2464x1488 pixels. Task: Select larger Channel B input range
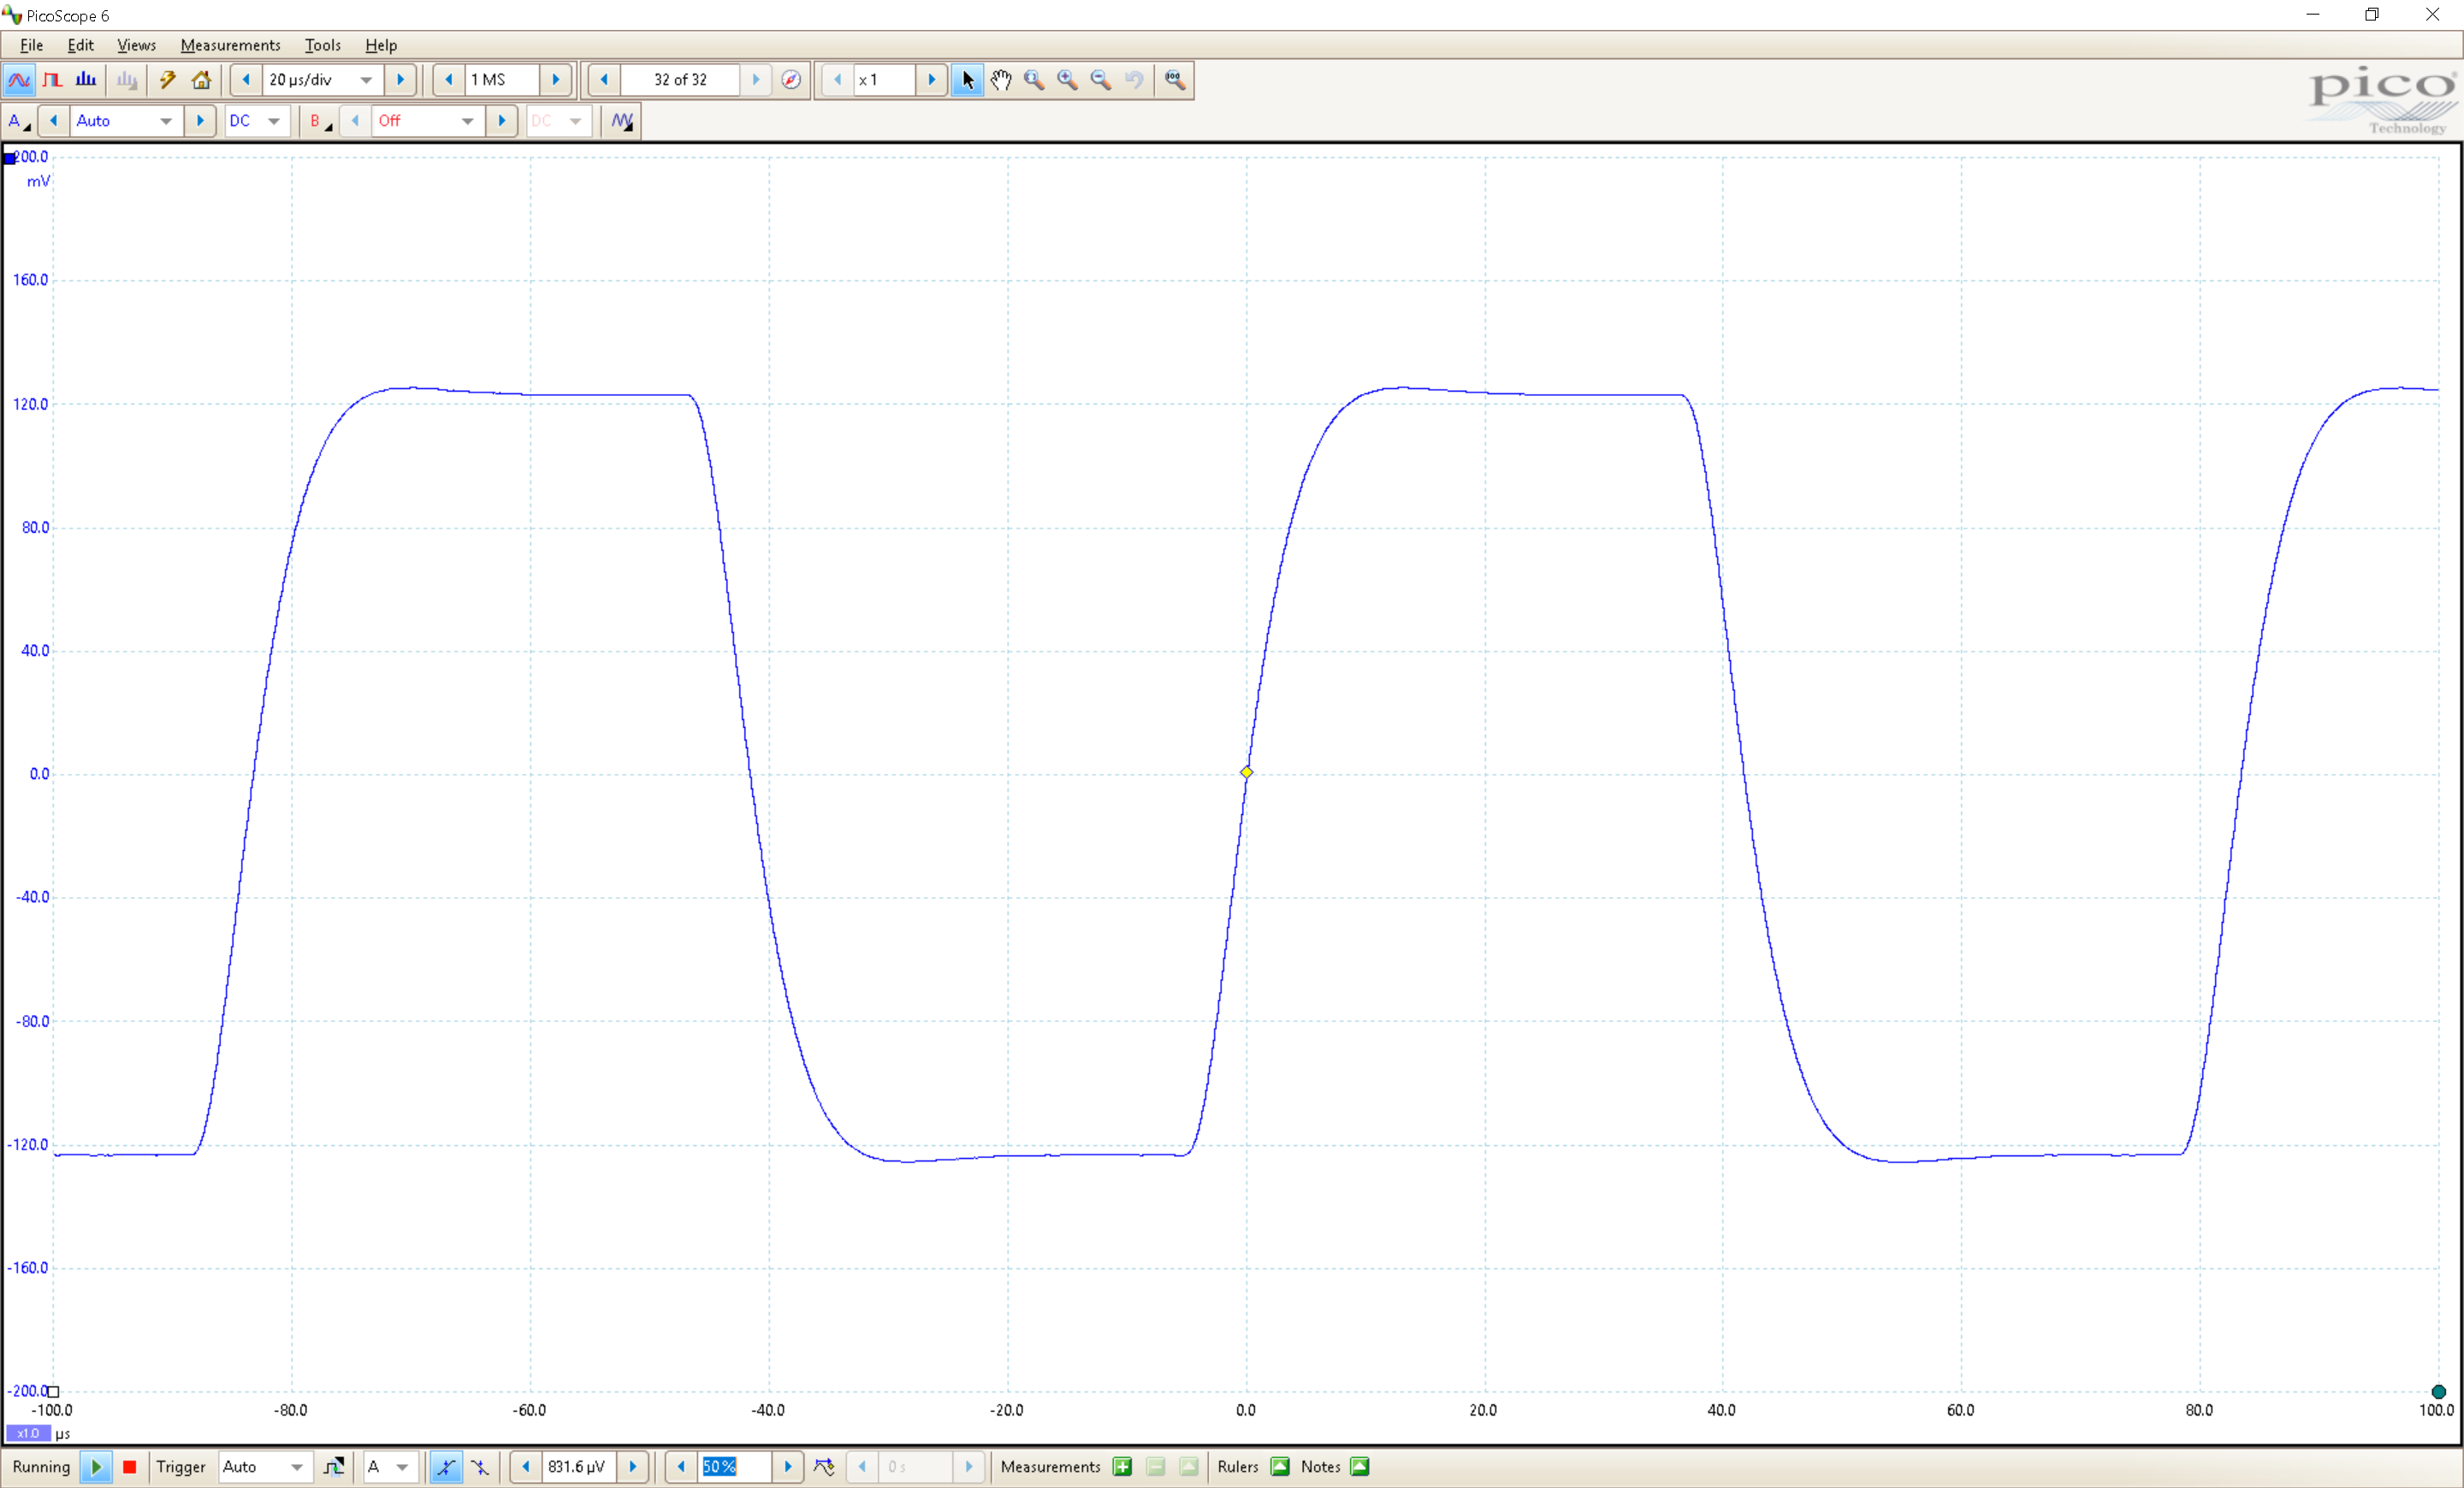click(502, 121)
